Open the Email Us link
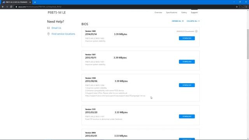 click(56, 28)
